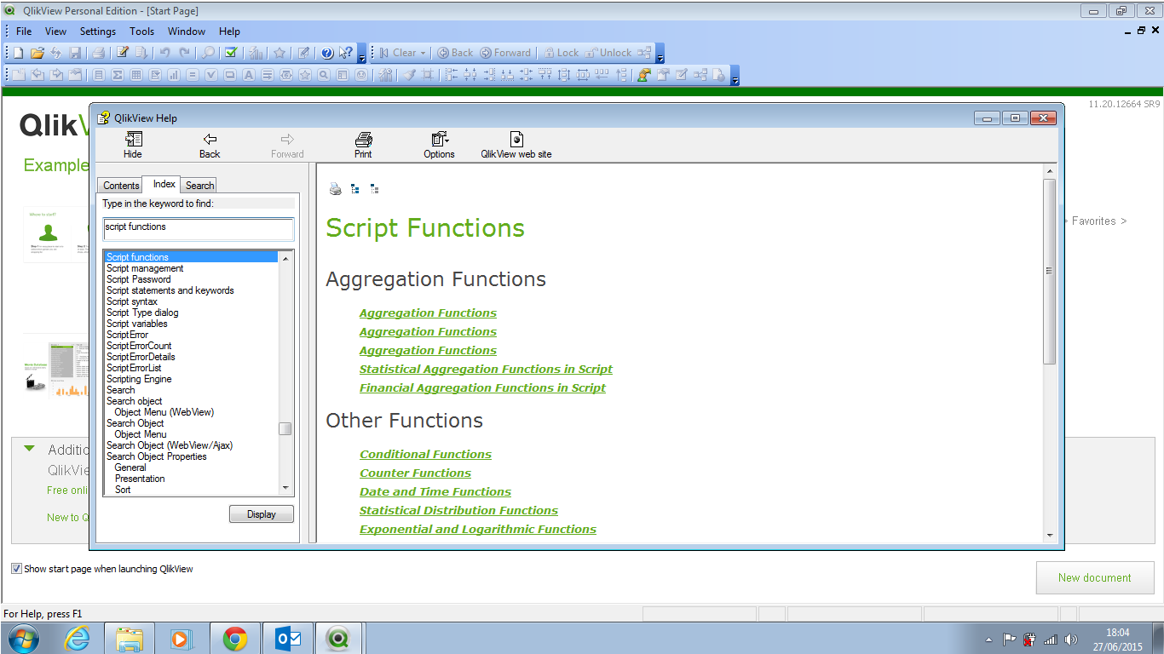Click the Lock button in navigation toolbar
The width and height of the screenshot is (1164, 654).
pyautogui.click(x=561, y=53)
